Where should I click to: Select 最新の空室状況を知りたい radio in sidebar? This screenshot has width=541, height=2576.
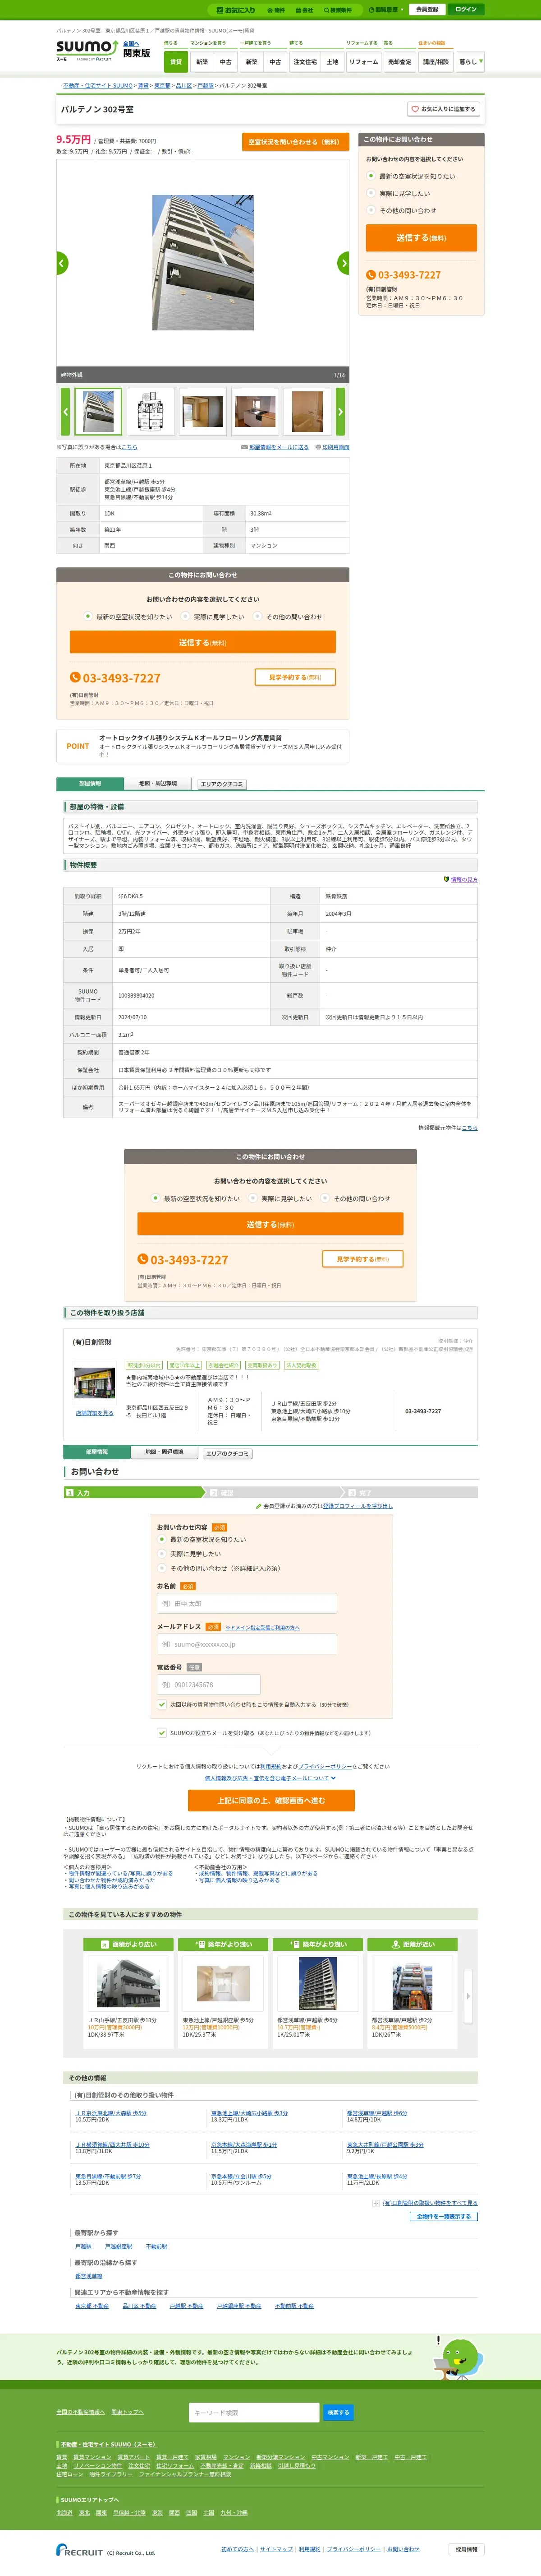click(x=371, y=176)
